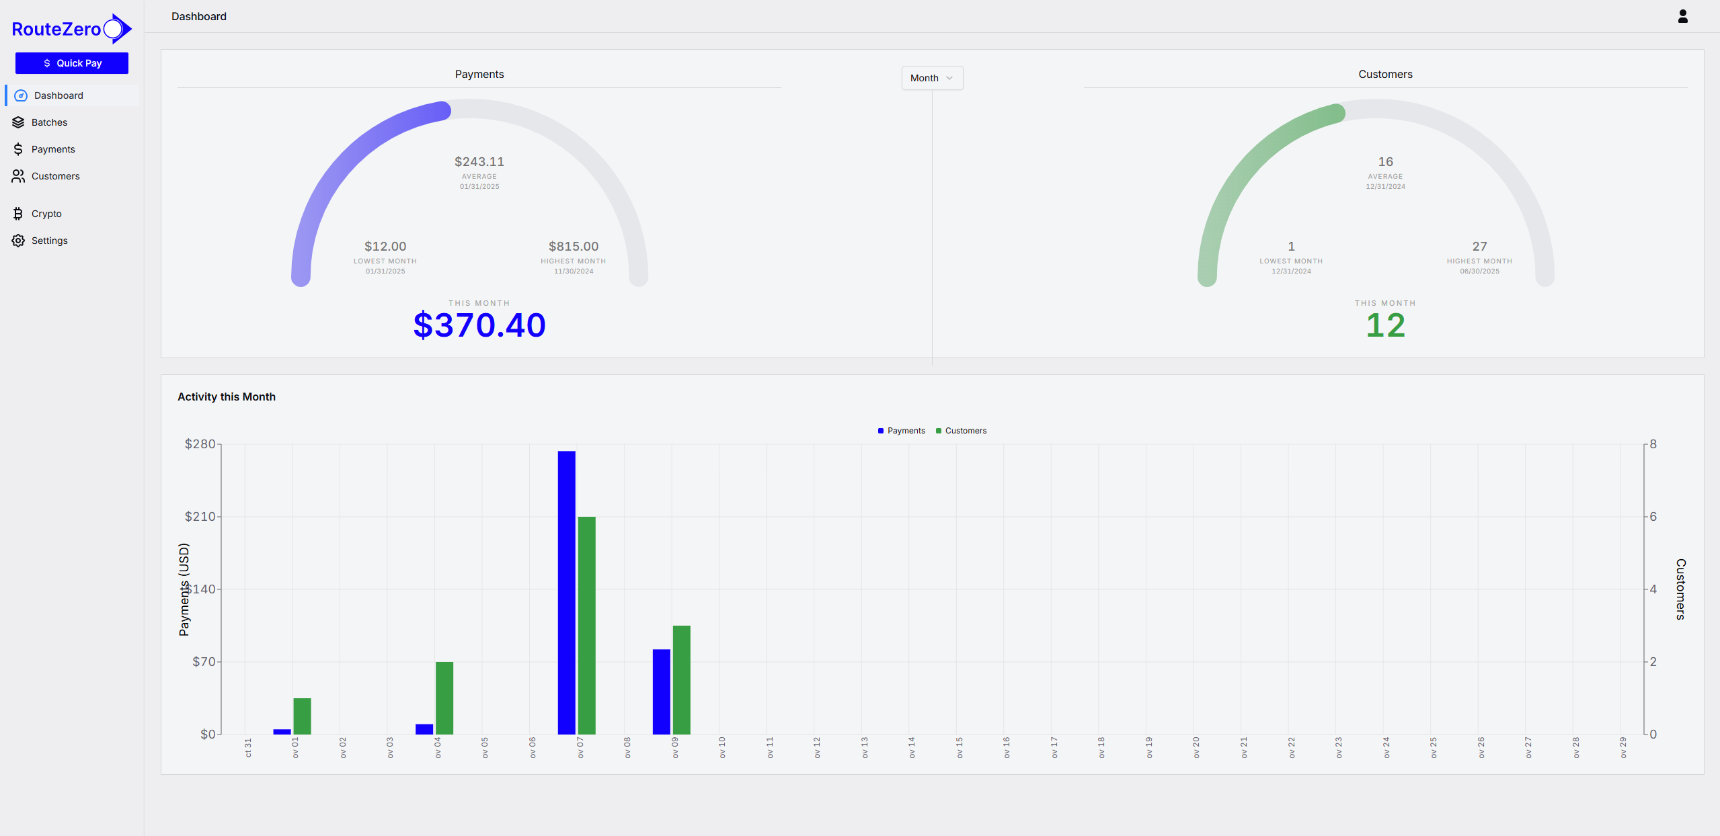Click the user profile icon top right
The image size is (1720, 836).
click(1682, 15)
